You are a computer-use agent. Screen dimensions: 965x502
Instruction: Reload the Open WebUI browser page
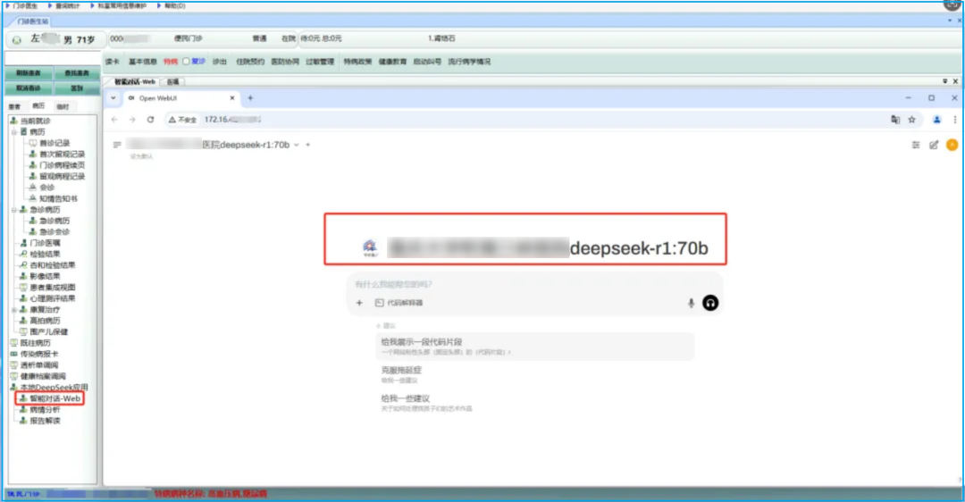149,119
